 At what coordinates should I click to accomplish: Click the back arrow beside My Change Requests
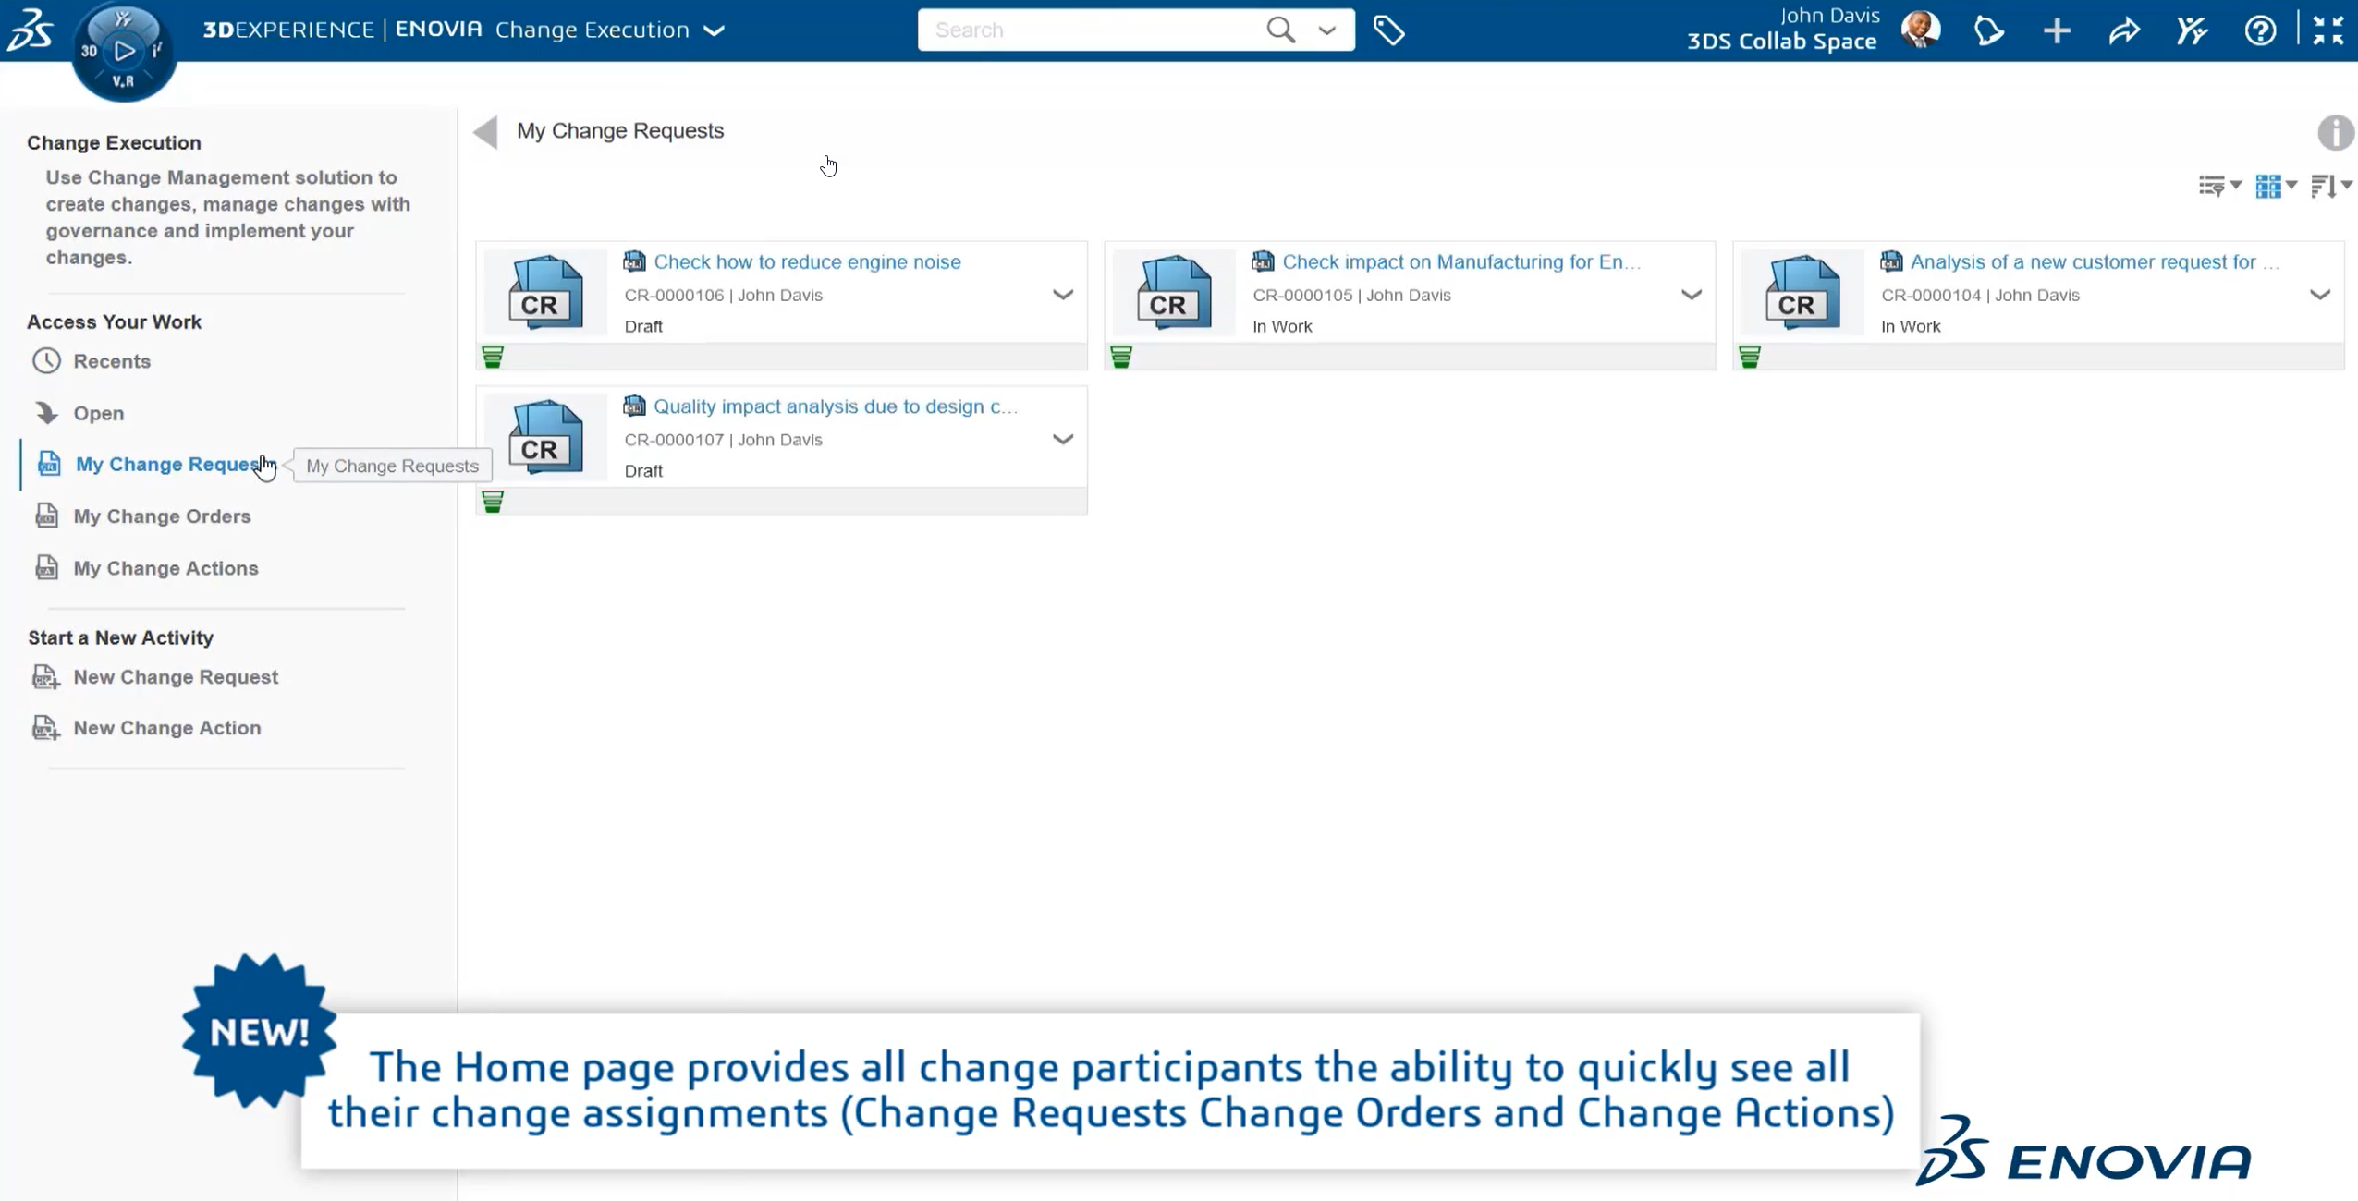[486, 132]
